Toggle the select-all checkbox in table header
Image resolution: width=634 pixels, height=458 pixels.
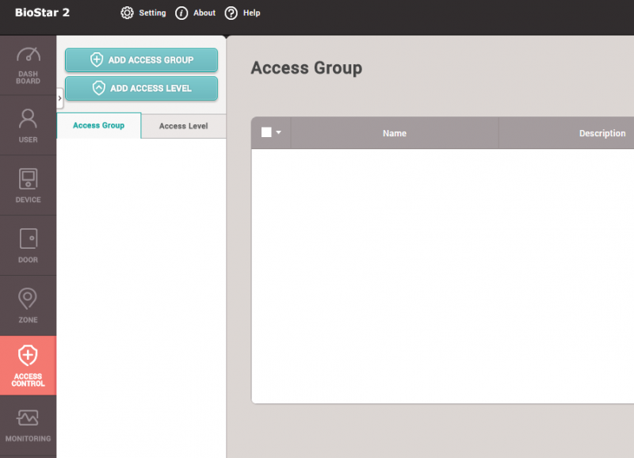[266, 132]
